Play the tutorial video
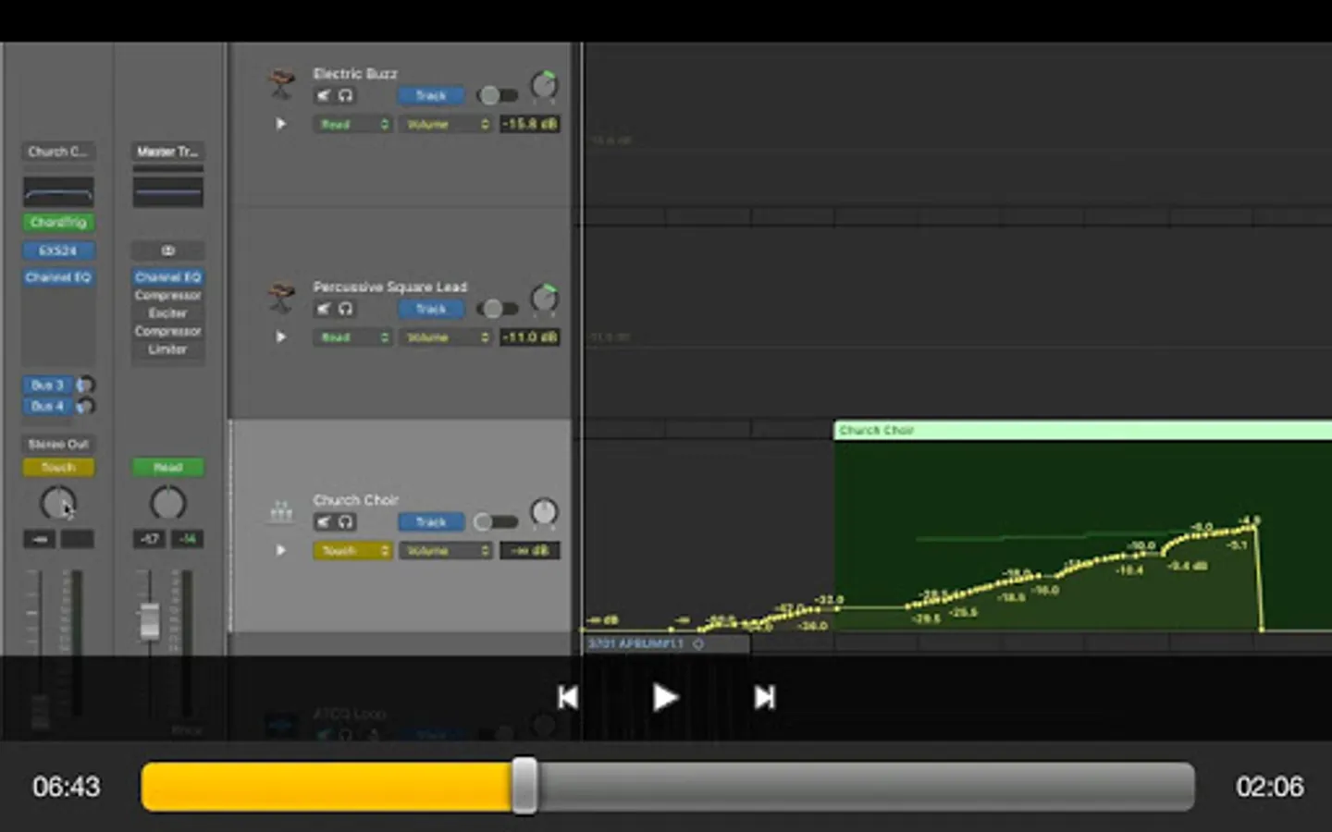This screenshot has height=832, width=1332. click(x=664, y=697)
